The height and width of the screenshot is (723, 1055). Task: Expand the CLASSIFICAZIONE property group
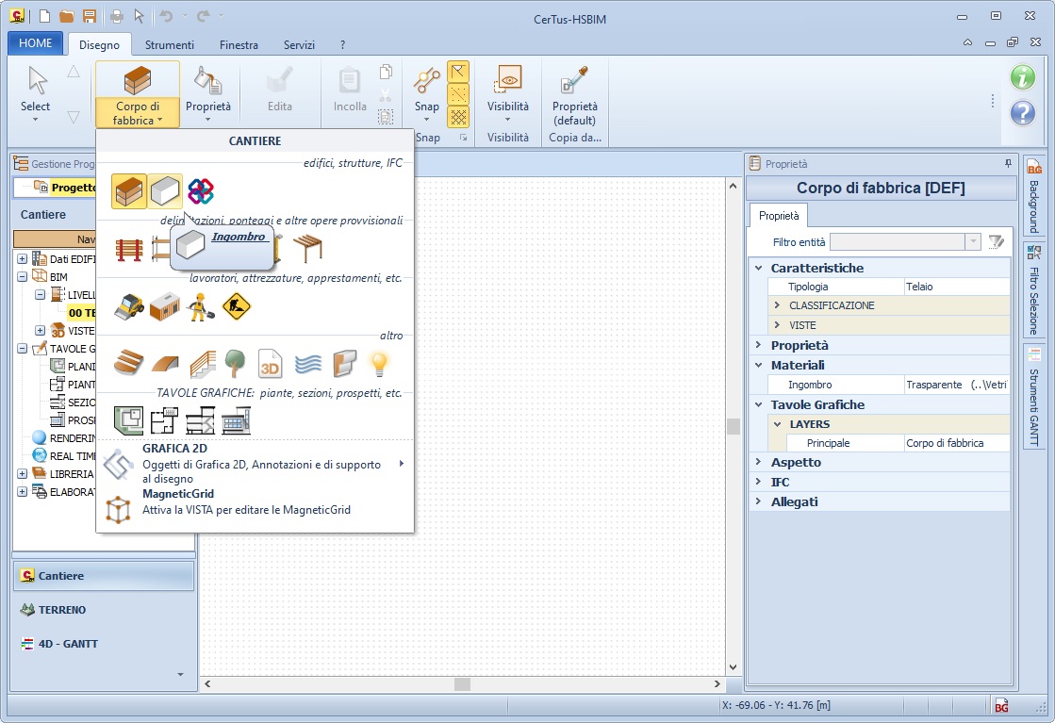coord(777,305)
